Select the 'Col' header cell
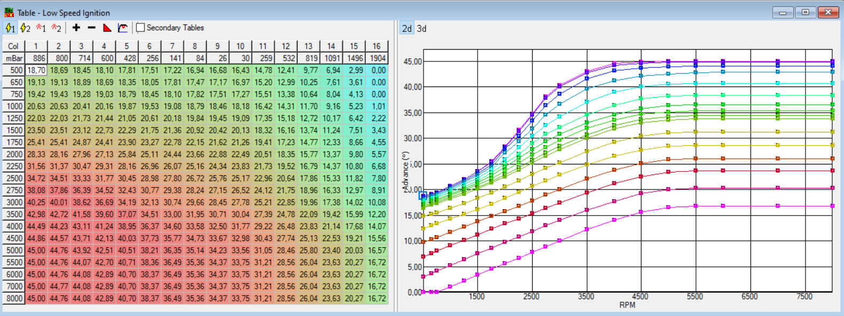Viewport: 844px width, 316px height. [x=13, y=46]
